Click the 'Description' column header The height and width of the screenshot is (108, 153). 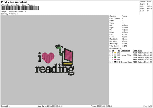click(125, 51)
